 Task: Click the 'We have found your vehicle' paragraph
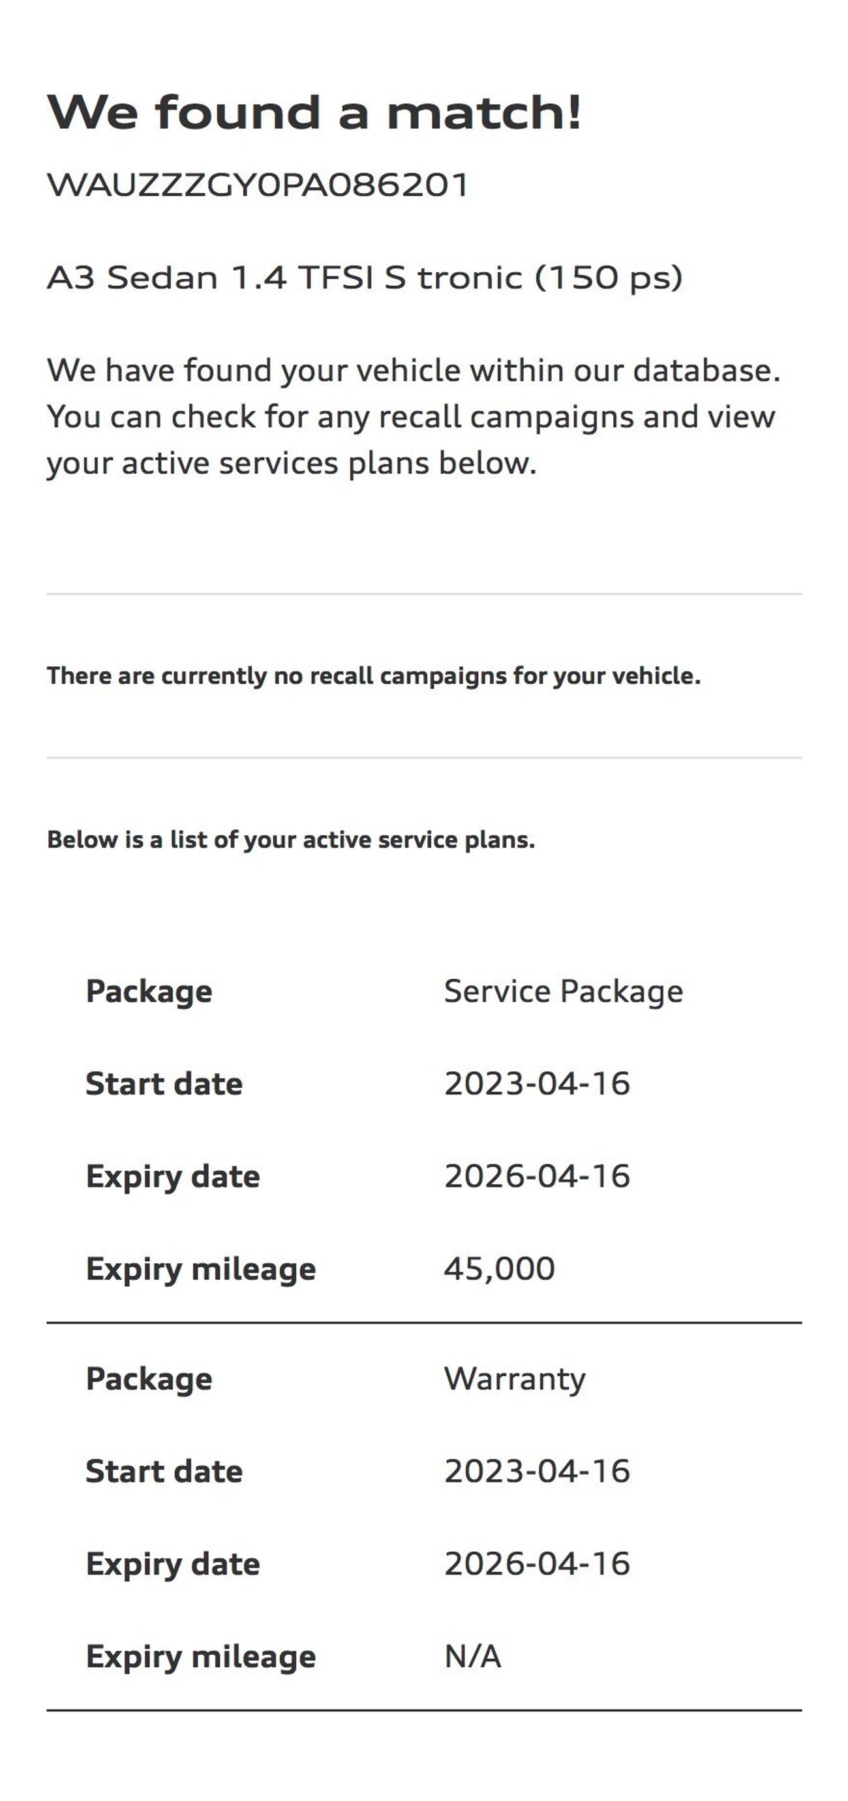pos(413,417)
